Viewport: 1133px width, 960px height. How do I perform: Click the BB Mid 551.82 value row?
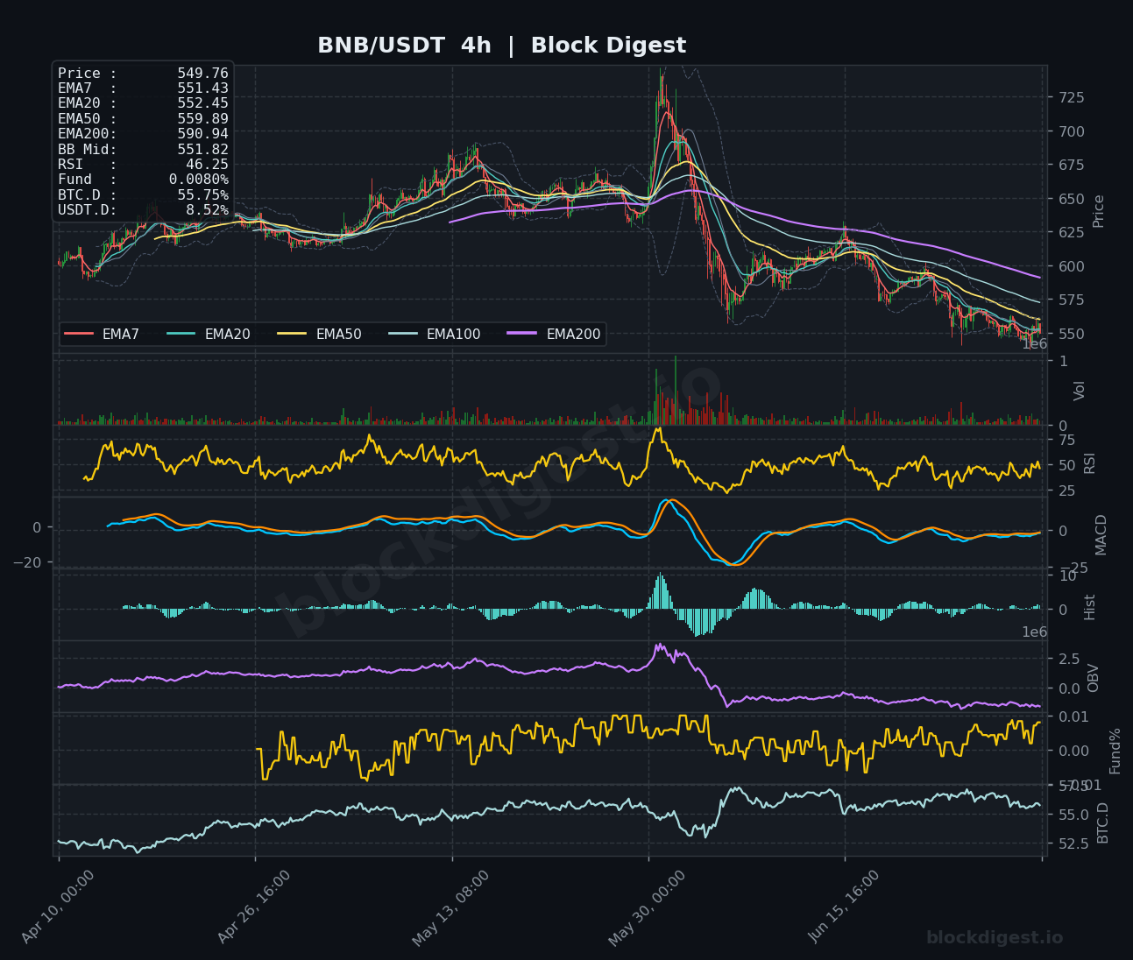point(143,149)
